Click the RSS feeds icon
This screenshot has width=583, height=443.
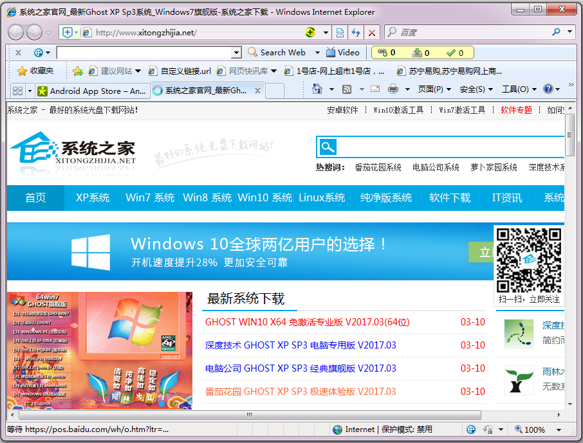click(x=347, y=89)
